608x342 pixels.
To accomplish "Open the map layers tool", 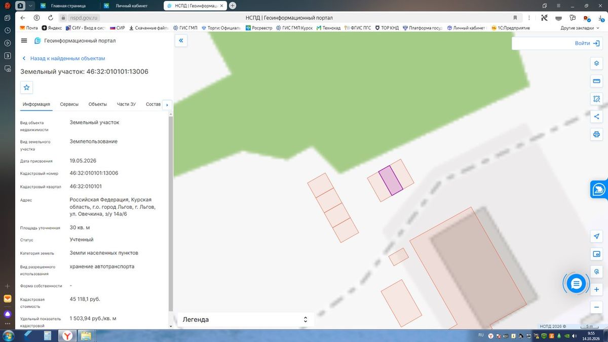I will coord(596,63).
